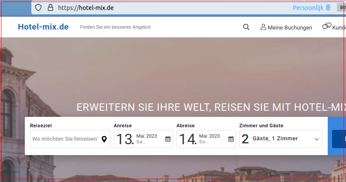Click the Abreise label
The image size is (346, 182).
pos(185,126)
